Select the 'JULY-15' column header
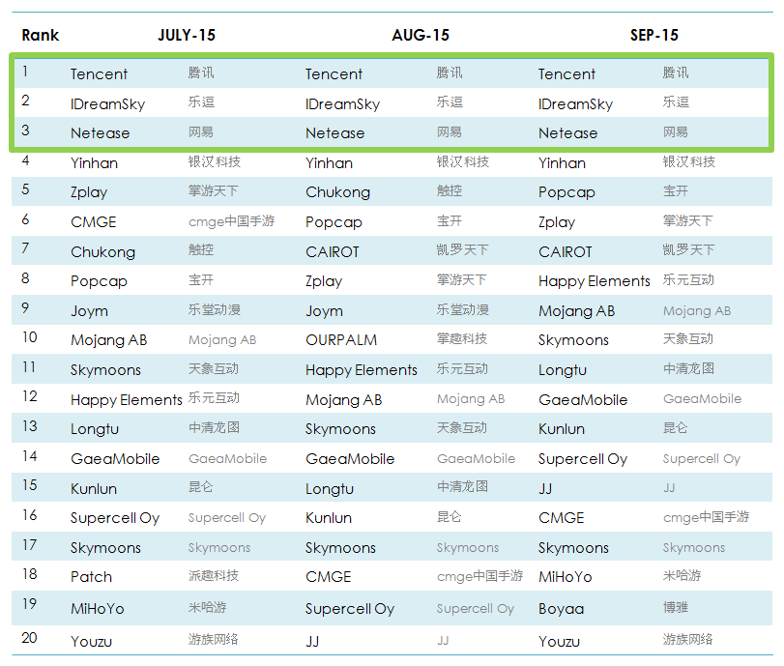This screenshot has height=666, width=784. pos(187,35)
